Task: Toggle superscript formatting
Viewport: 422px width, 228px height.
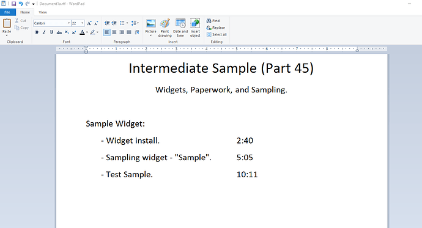Action: 74,32
